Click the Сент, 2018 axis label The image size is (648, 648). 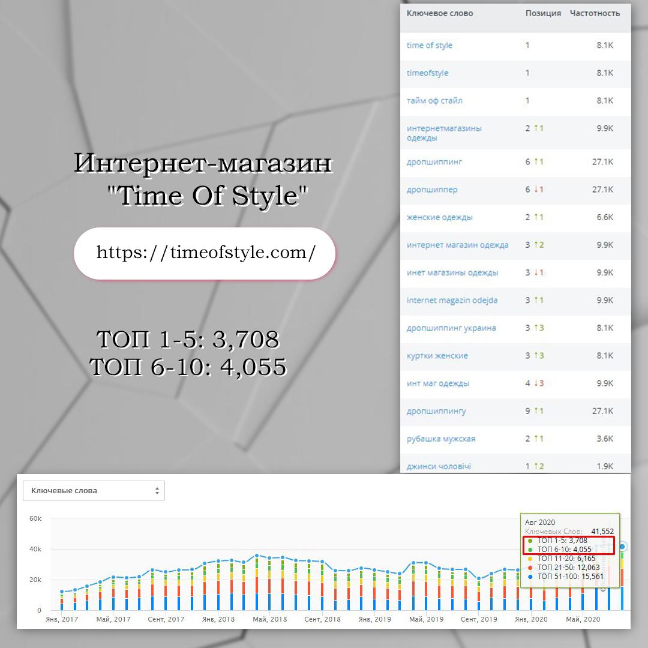pyautogui.click(x=322, y=619)
